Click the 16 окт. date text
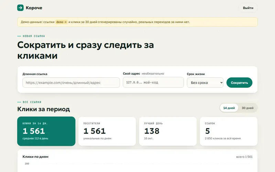 tap(148, 138)
